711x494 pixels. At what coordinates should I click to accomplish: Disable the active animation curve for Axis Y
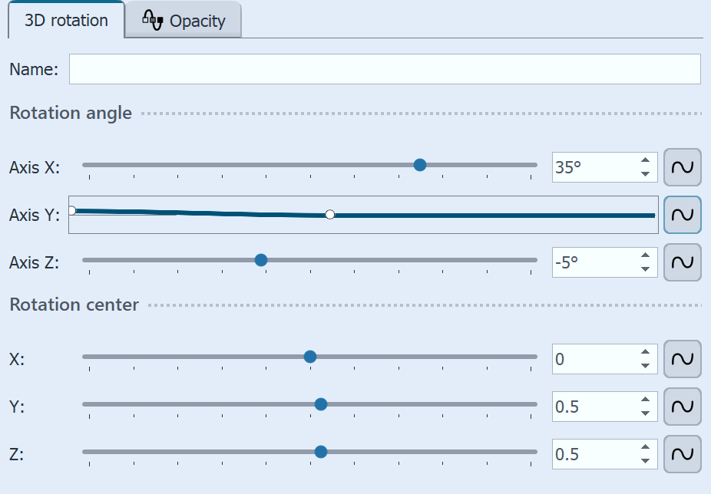682,216
